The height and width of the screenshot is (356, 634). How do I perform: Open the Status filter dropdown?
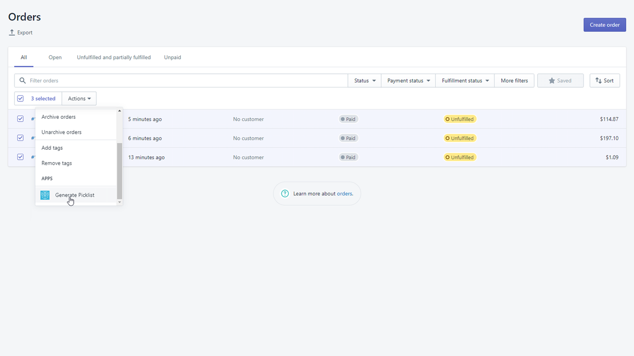pyautogui.click(x=364, y=80)
